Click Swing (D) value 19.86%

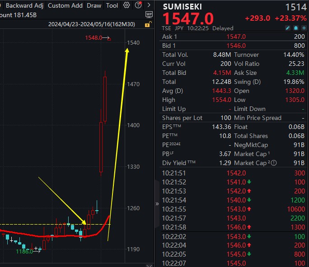click(x=294, y=82)
